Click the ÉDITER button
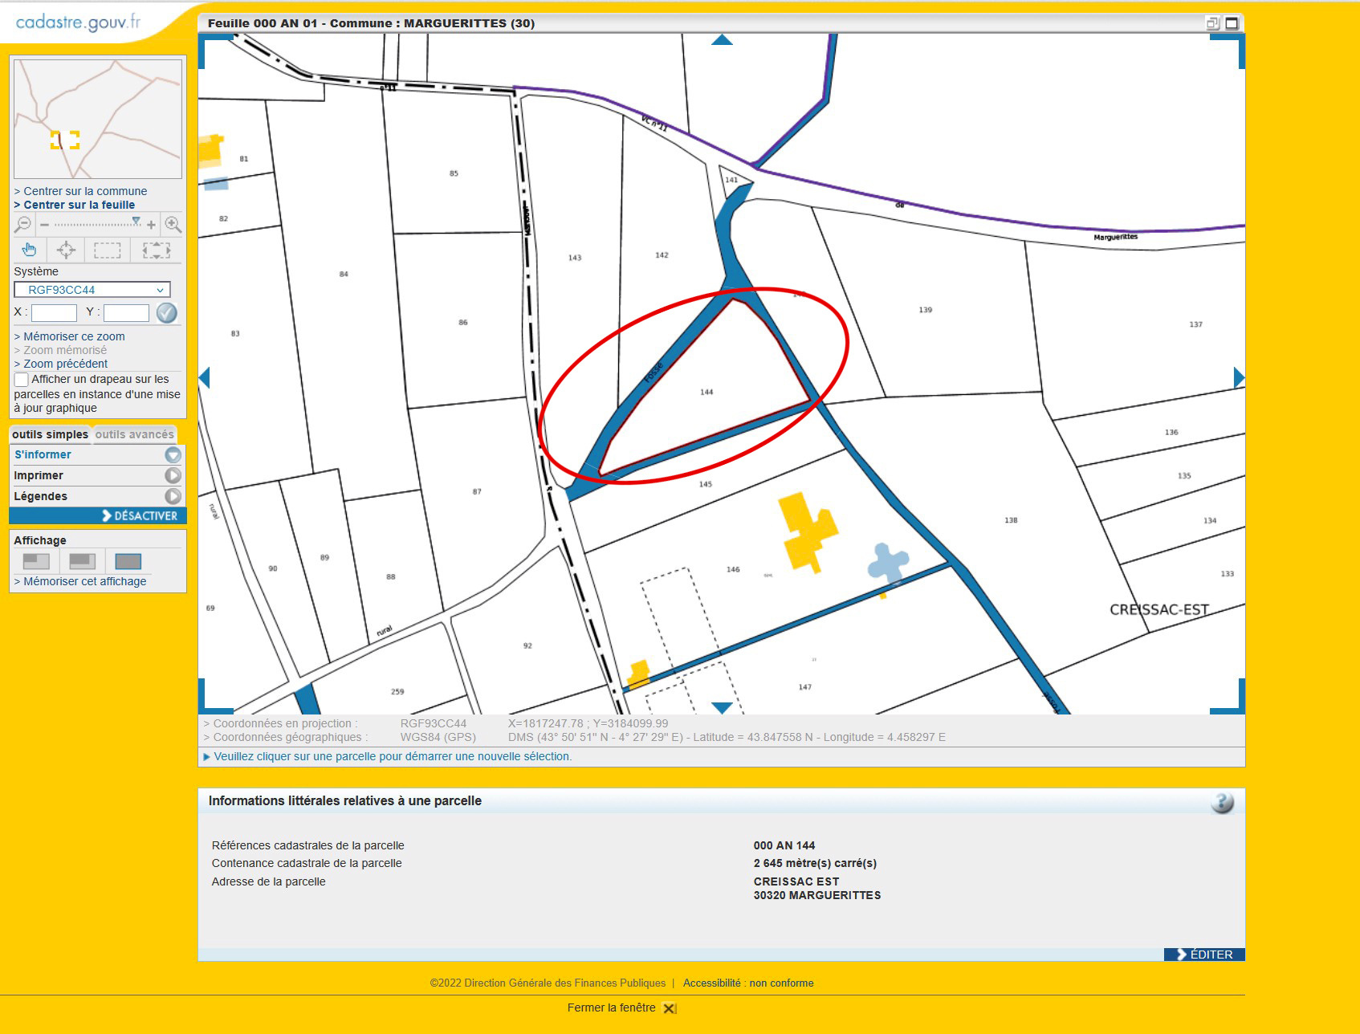 pyautogui.click(x=1204, y=955)
